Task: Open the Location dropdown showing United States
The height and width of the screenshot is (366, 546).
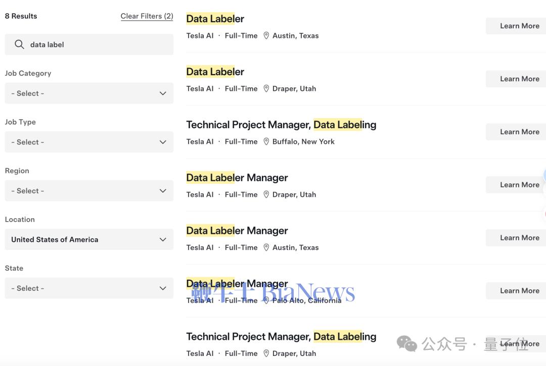Action: pos(89,239)
